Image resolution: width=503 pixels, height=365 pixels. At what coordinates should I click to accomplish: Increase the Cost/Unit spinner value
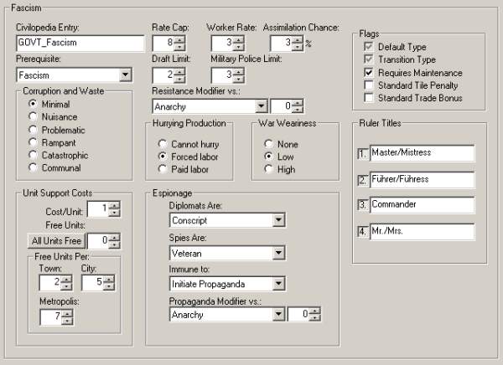pos(114,205)
